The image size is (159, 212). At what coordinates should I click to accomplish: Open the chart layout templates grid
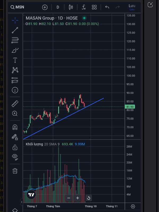pyautogui.click(x=94, y=7)
